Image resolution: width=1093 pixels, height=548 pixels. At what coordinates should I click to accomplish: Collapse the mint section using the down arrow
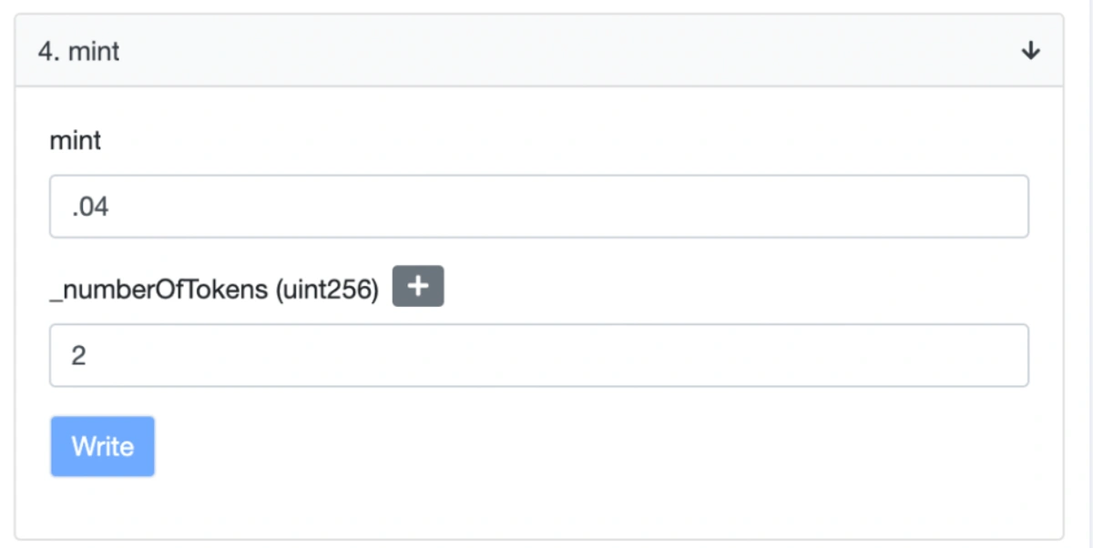tap(1030, 51)
